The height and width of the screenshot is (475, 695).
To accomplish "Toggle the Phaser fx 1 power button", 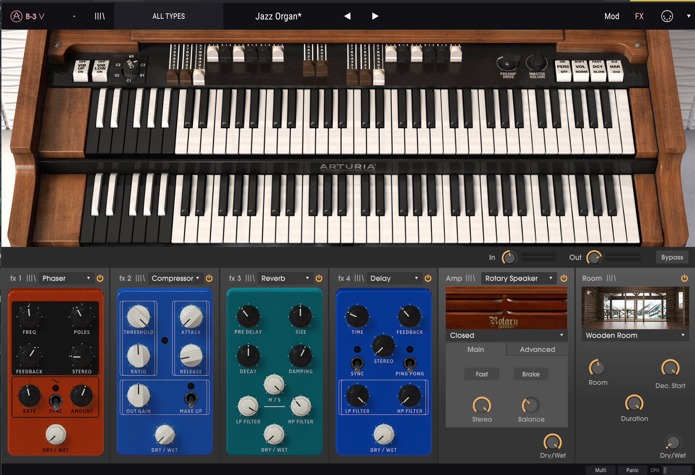I will tap(100, 278).
